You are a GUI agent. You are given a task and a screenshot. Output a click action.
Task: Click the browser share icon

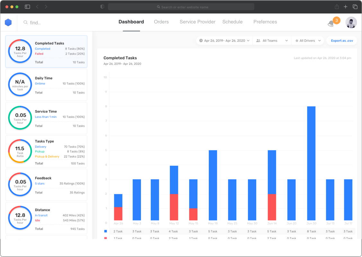pyautogui.click(x=337, y=7)
